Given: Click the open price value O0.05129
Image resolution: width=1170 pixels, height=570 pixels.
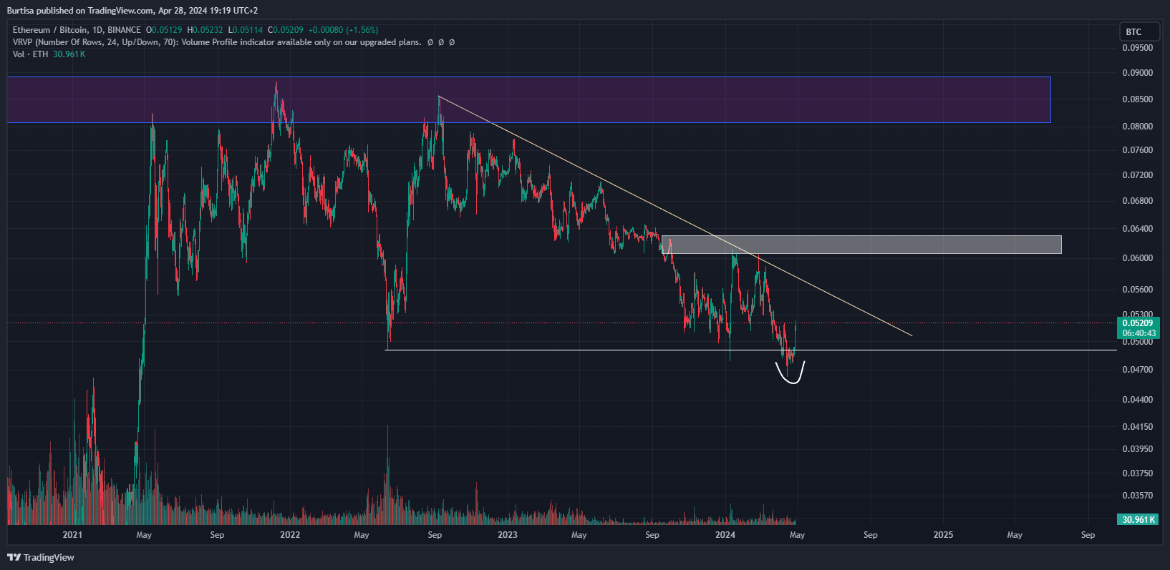Looking at the screenshot, I should click(x=164, y=30).
